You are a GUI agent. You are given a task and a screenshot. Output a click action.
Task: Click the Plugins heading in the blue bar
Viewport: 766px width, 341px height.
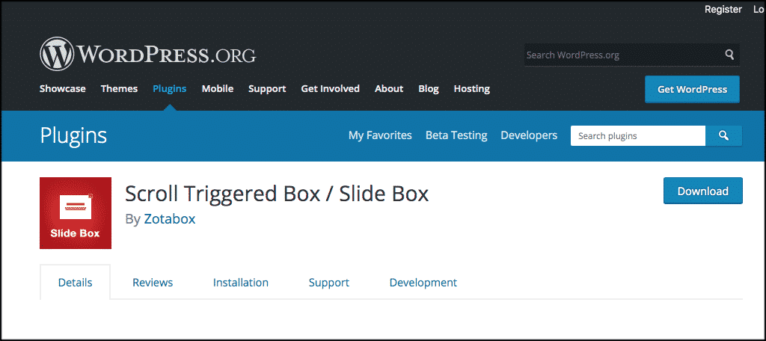(73, 136)
